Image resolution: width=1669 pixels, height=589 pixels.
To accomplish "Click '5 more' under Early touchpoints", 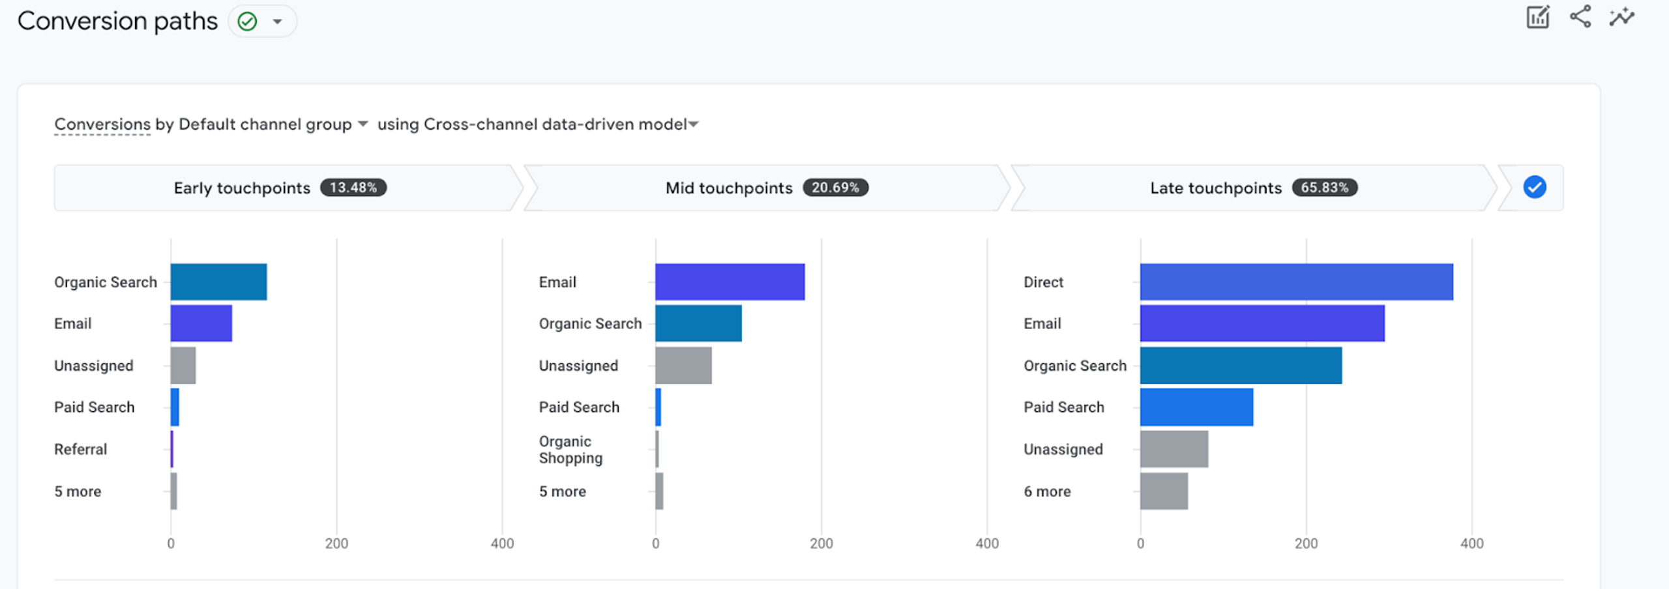I will [78, 491].
